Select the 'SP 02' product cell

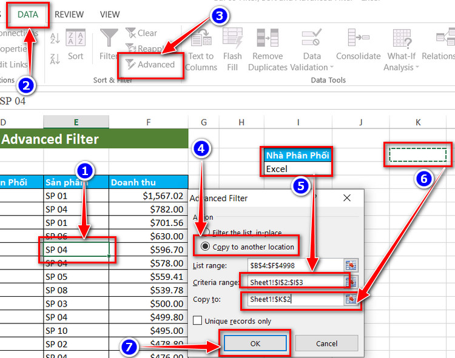[x=76, y=344]
